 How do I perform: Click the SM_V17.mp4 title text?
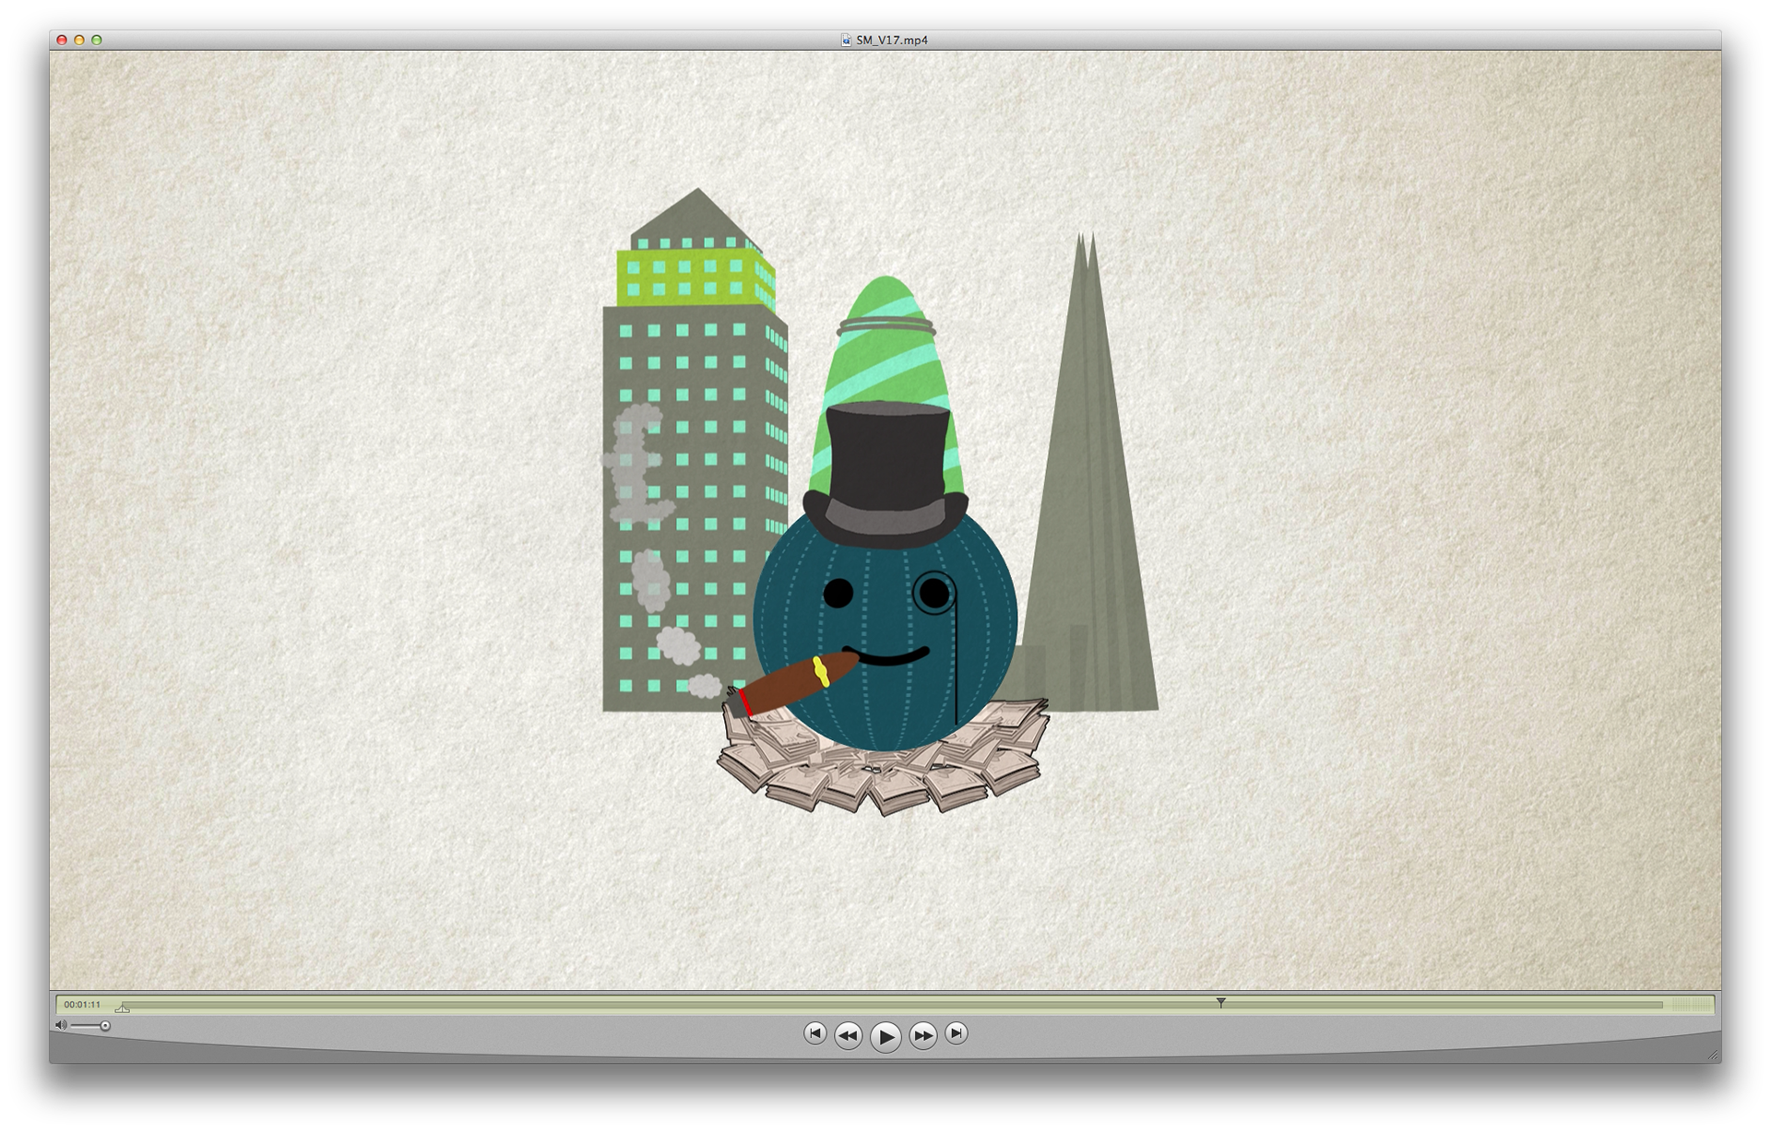coord(892,41)
